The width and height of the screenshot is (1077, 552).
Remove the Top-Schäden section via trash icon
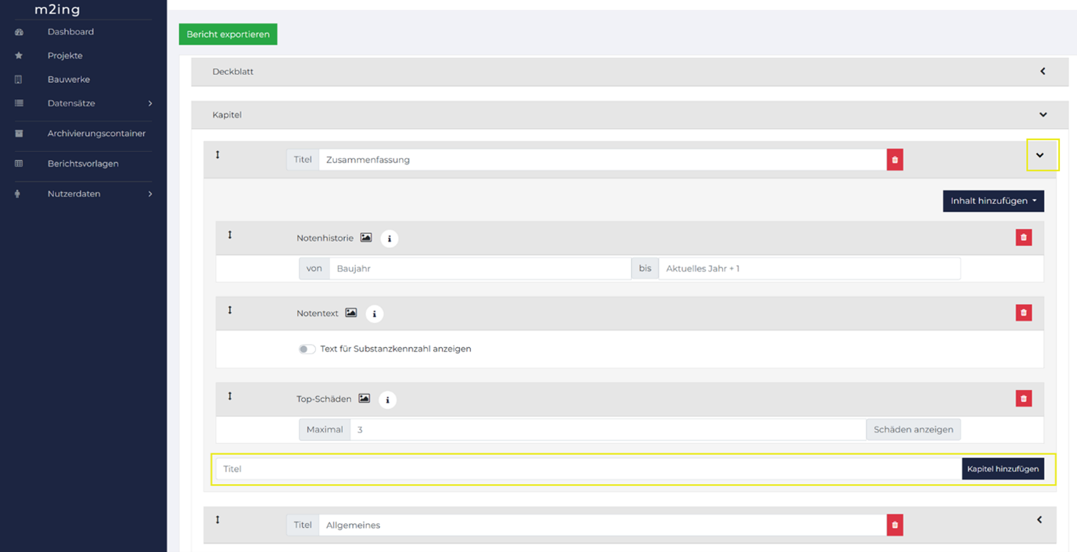[1023, 399]
